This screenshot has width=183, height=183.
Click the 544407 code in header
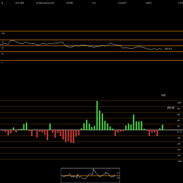[x=122, y=3]
